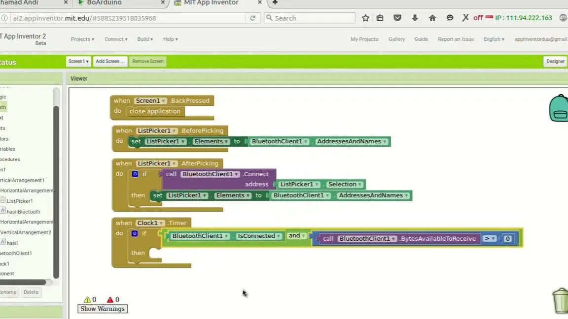Viewport: 568px width, 319px height.
Task: Click the Report an Issue link
Action: [x=456, y=39]
